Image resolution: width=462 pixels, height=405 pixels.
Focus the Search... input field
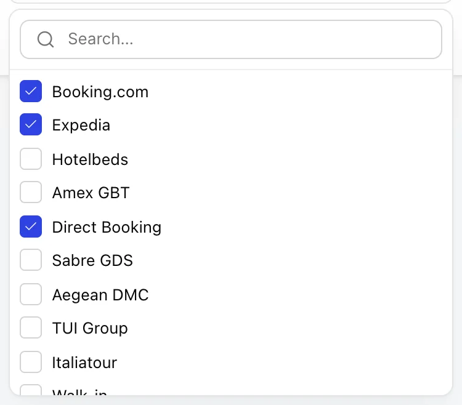point(231,39)
